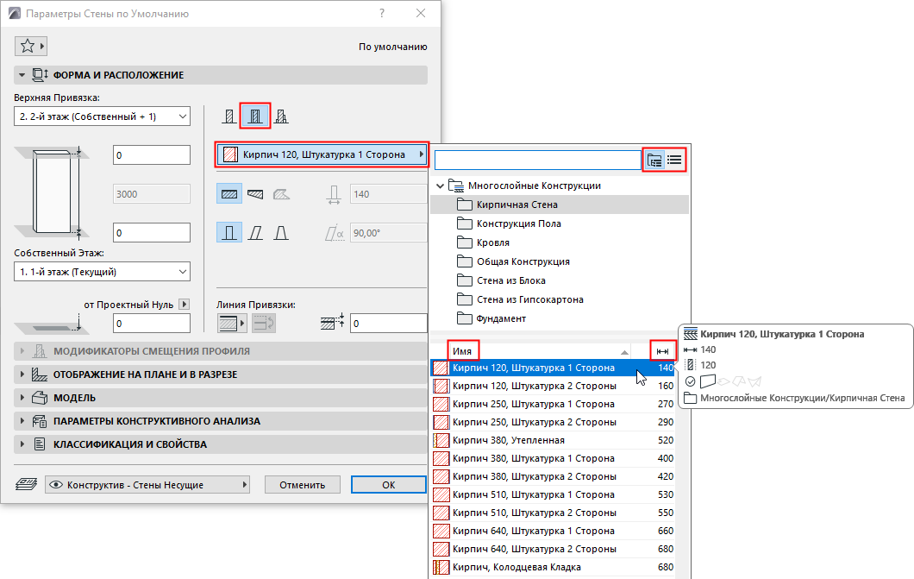The width and height of the screenshot is (914, 579).
Task: Collapse the Многослойные Конструкции tree folder
Action: click(440, 186)
